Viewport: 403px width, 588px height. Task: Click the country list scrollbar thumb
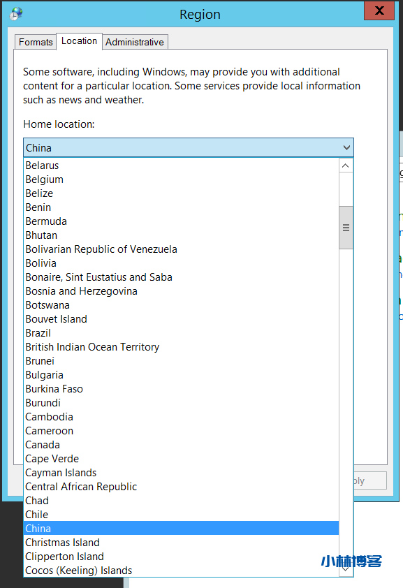click(346, 228)
